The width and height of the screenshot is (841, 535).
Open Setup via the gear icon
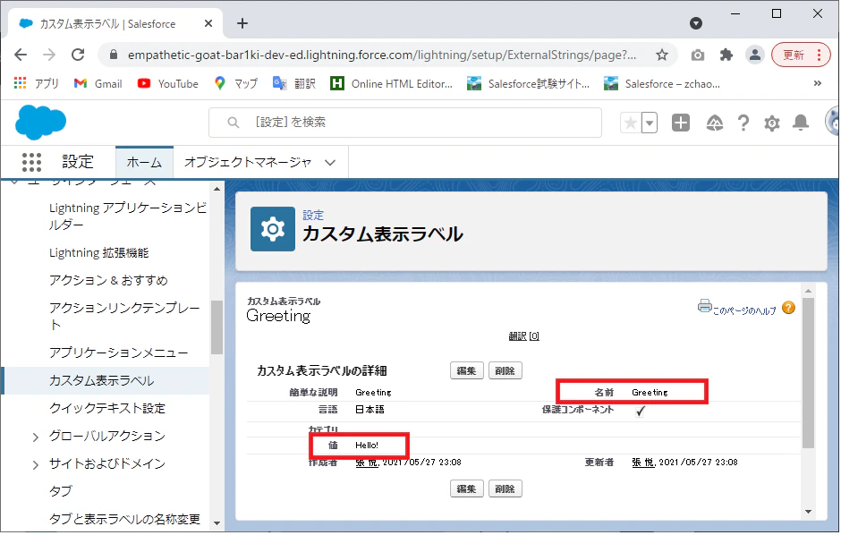click(771, 123)
